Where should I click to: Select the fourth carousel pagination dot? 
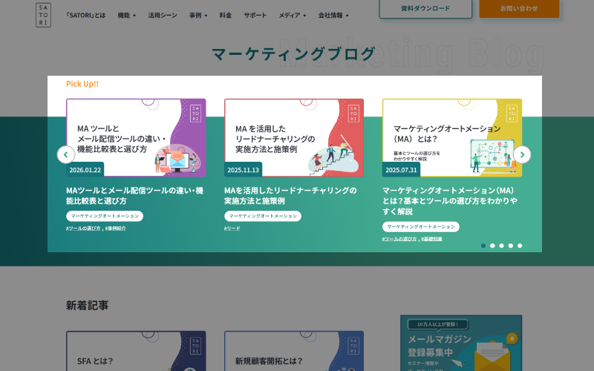[511, 246]
